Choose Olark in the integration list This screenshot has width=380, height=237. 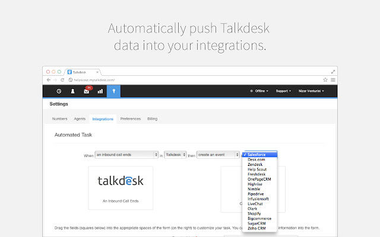click(259, 209)
